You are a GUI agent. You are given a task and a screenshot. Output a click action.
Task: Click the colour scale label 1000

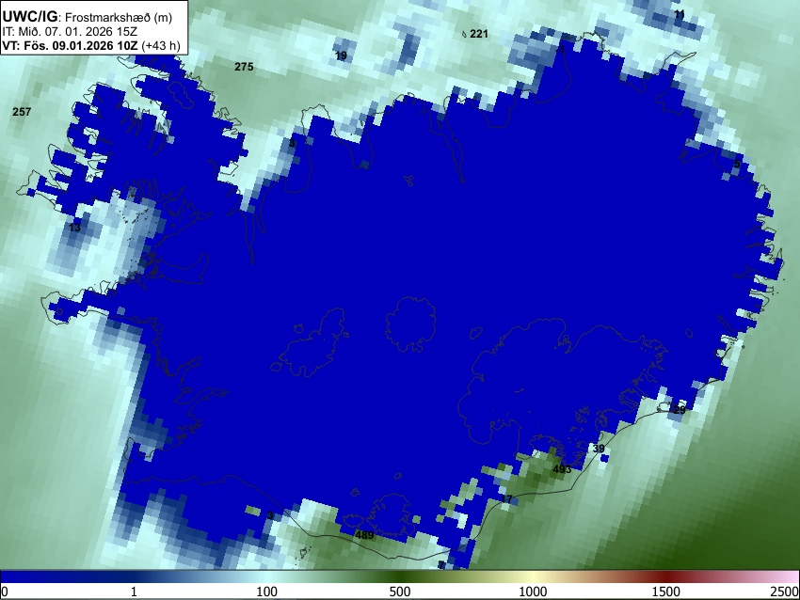[x=533, y=592]
